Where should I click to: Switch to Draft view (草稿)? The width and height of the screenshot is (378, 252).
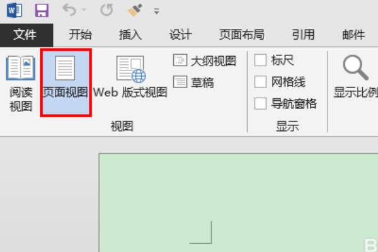pos(193,83)
